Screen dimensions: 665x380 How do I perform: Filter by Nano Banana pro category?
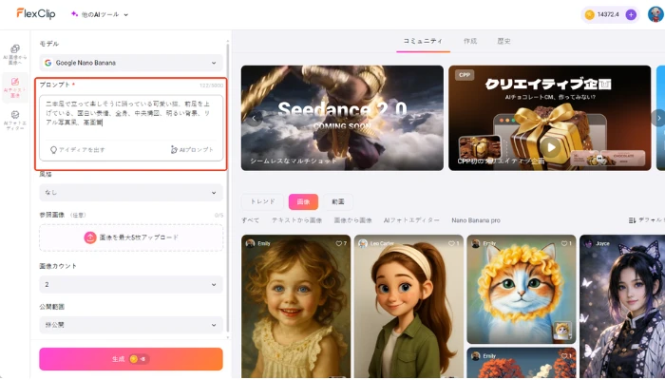pyautogui.click(x=476, y=220)
